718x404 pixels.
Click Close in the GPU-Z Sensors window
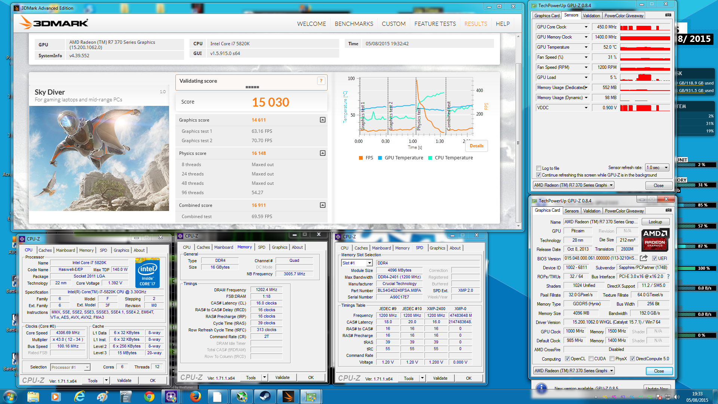coord(659,186)
